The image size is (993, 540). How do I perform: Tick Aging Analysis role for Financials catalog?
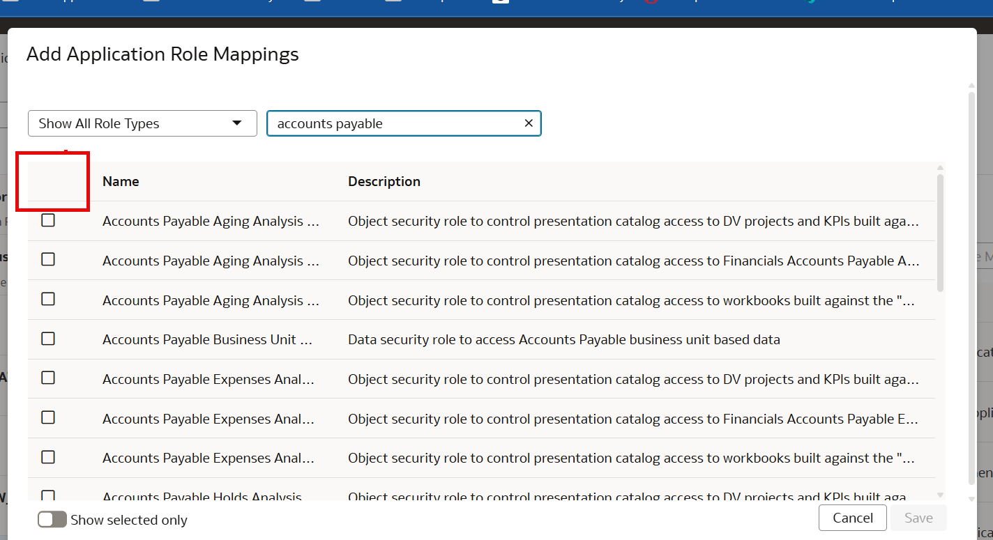pyautogui.click(x=48, y=259)
